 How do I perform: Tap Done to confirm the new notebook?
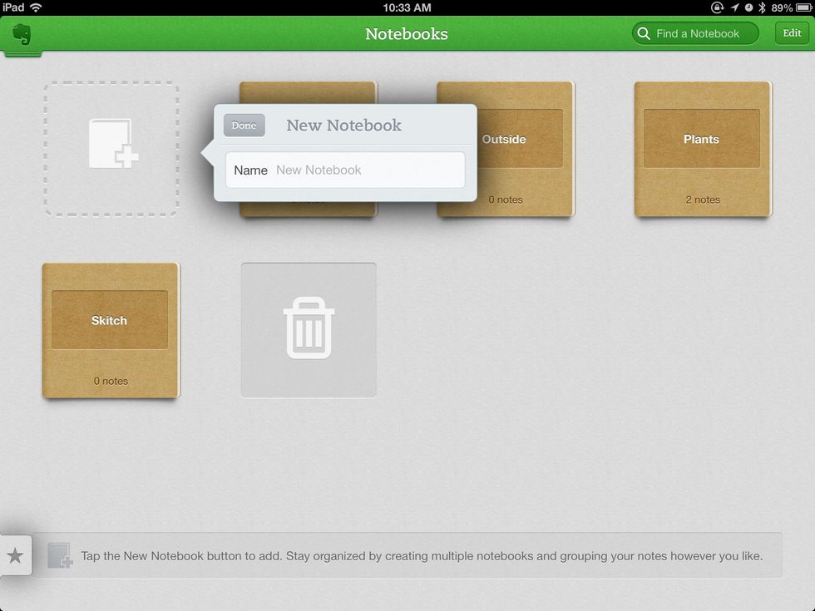[244, 125]
